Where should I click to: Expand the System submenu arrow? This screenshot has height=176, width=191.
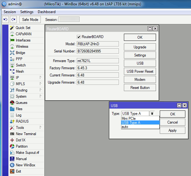[x=41, y=96]
